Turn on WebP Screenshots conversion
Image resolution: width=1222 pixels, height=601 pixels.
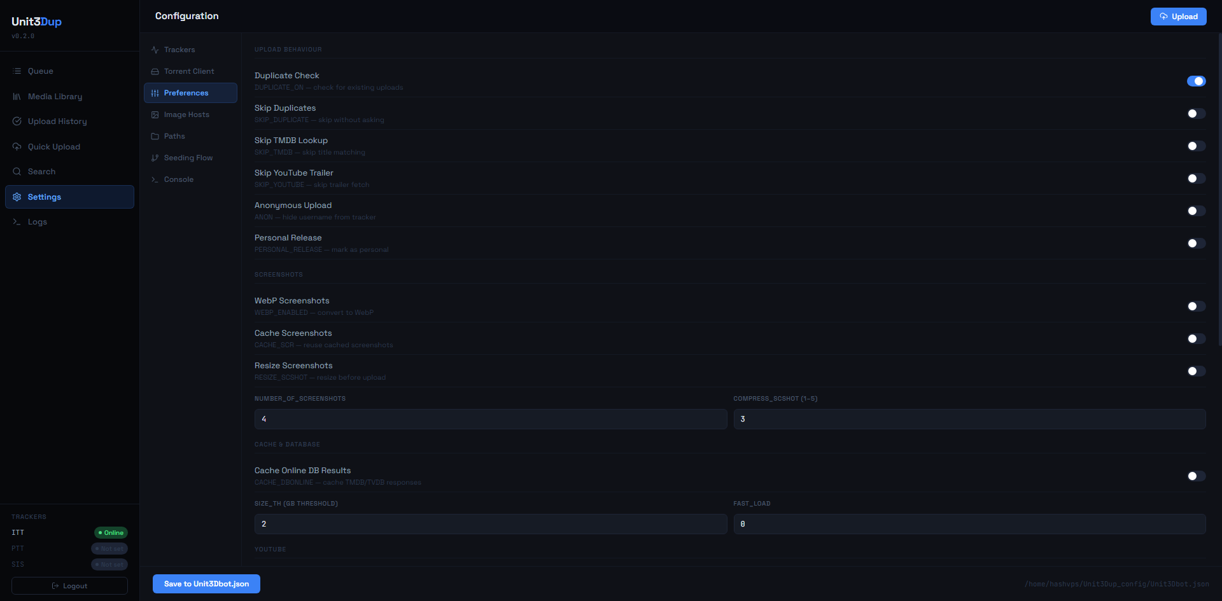(x=1196, y=306)
